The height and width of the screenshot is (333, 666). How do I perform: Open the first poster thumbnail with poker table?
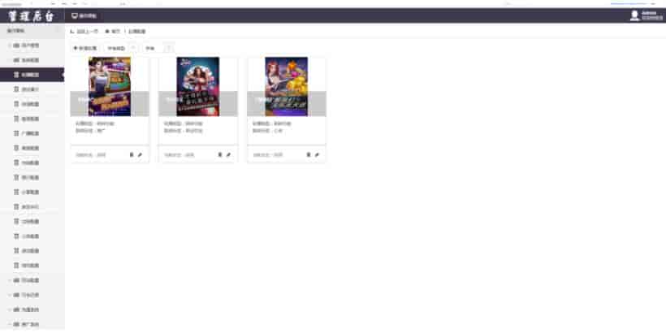point(110,87)
